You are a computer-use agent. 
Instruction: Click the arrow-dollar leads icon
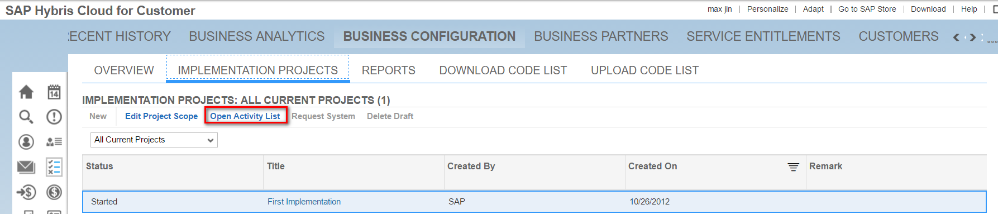pos(26,192)
